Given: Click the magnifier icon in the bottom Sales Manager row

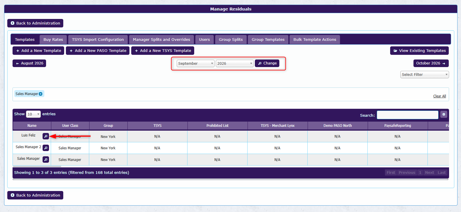Looking at the screenshot, I should pyautogui.click(x=46, y=160).
